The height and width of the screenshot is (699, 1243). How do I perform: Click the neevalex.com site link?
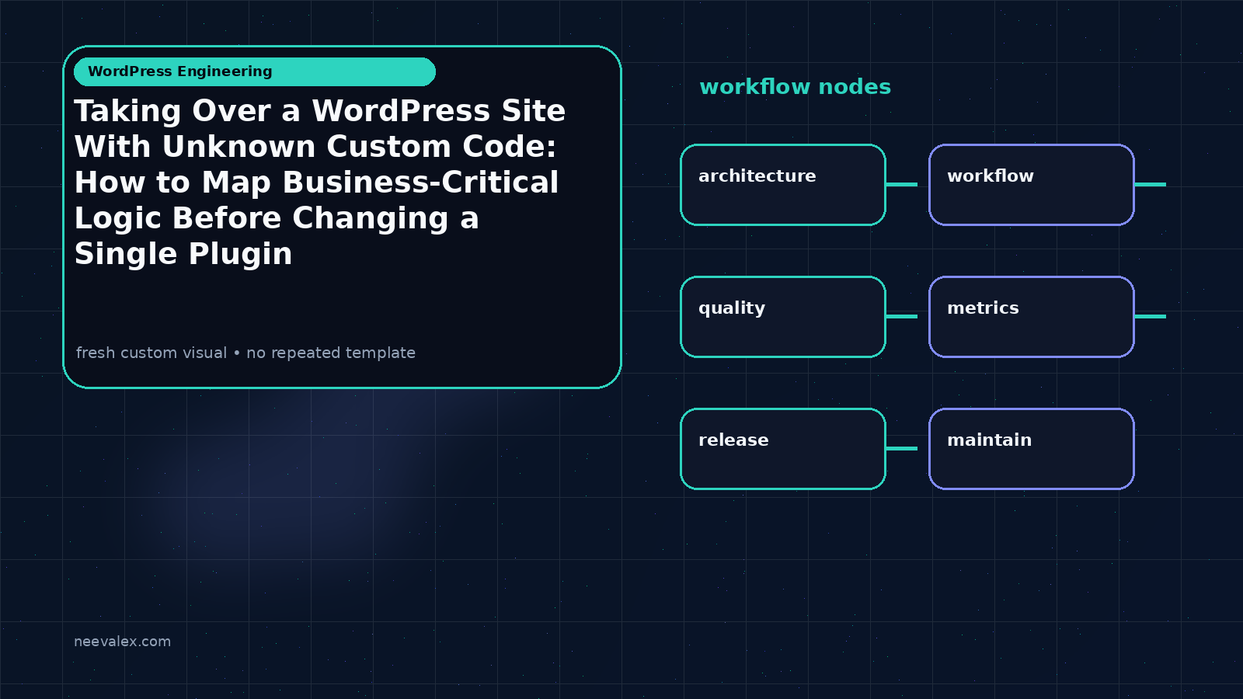(122, 642)
